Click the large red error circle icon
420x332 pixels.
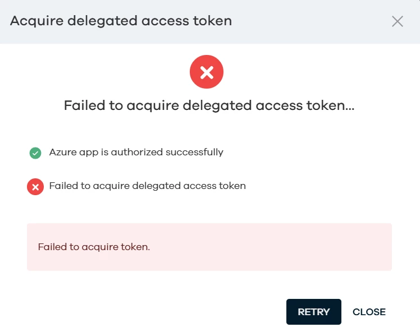(x=207, y=72)
